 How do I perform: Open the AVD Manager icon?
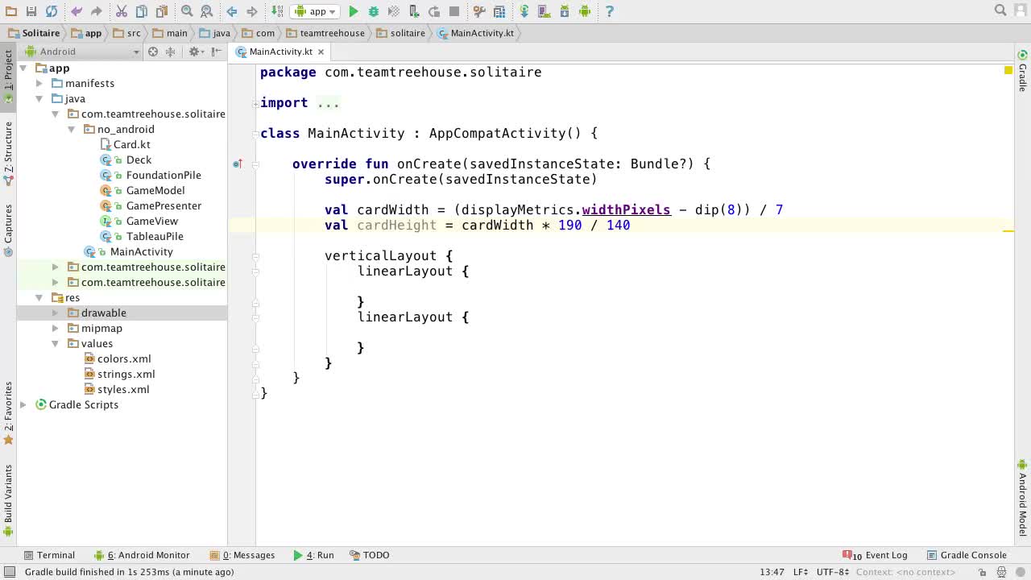tap(544, 11)
